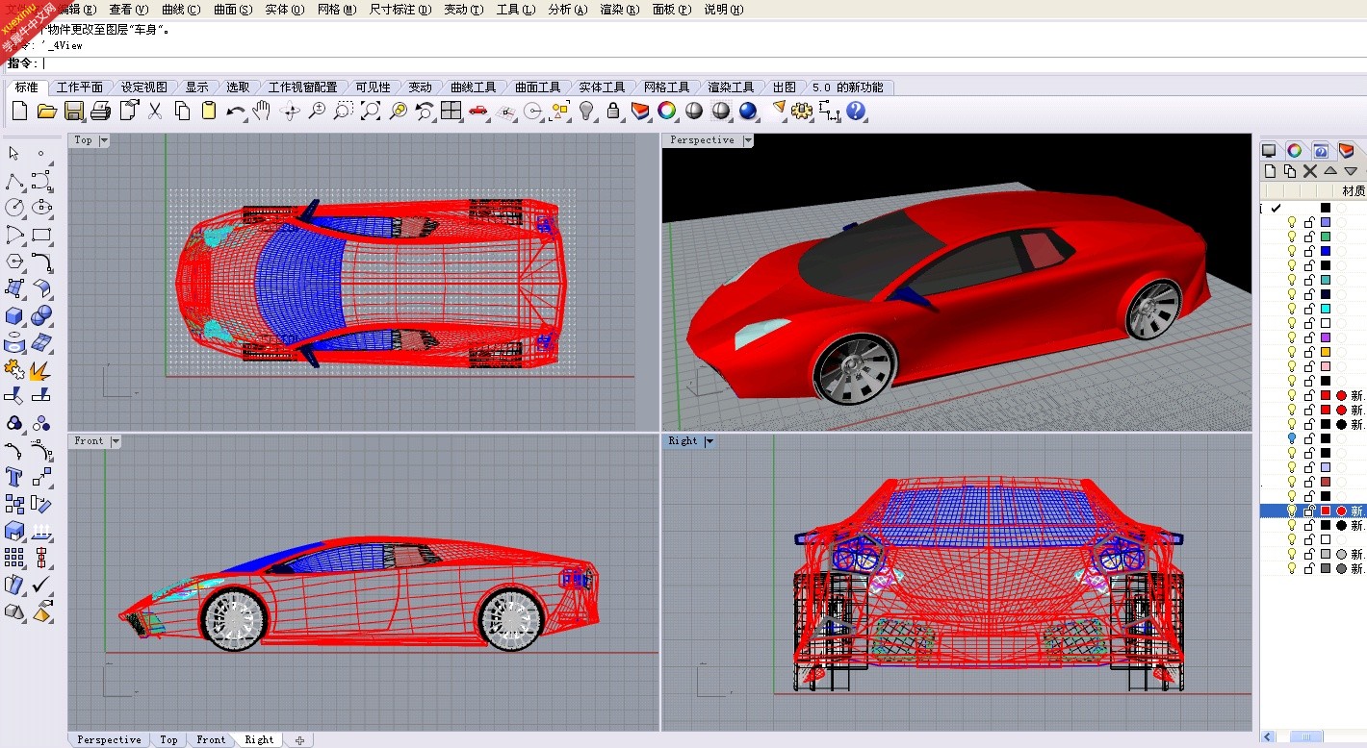Choose the polyline tool in the left toolbar

[x=14, y=181]
